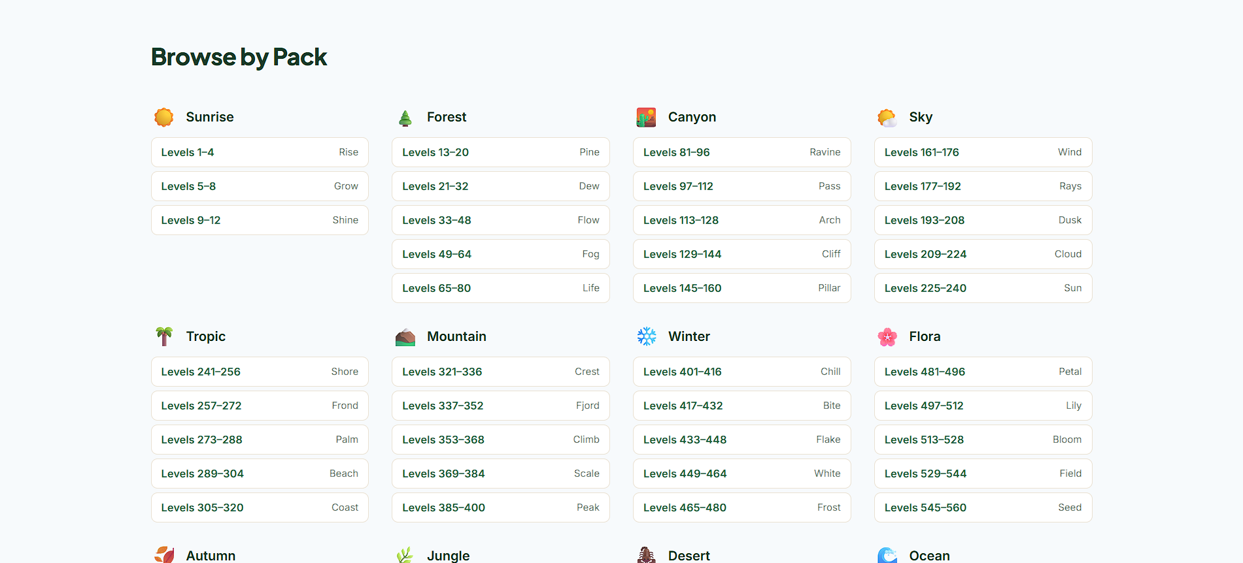Open Levels 1–4 Rise
1243x563 pixels.
260,152
